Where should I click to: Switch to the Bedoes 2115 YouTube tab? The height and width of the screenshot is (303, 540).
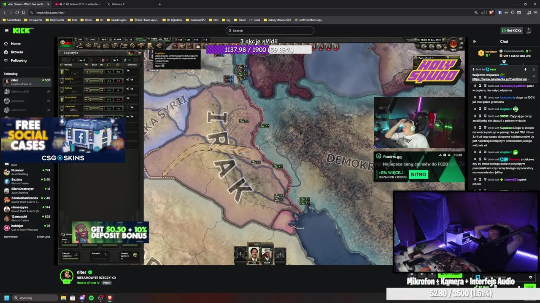point(78,4)
